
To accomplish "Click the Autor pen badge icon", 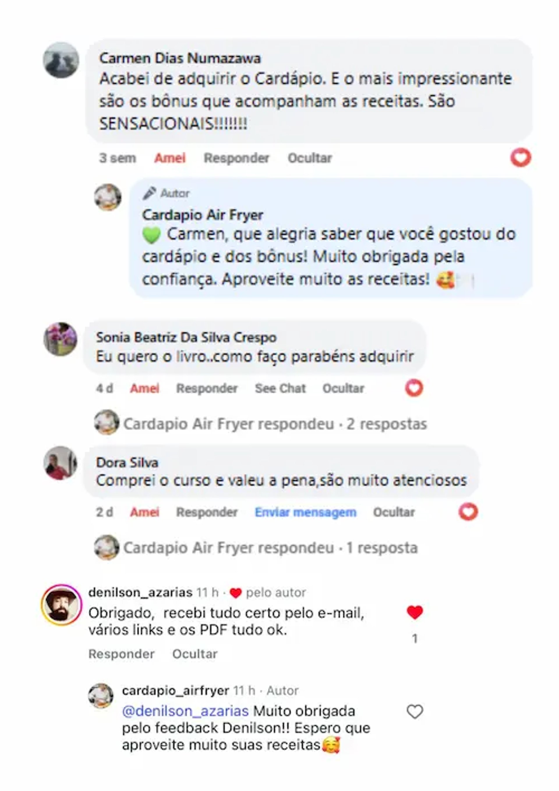I will (x=149, y=193).
